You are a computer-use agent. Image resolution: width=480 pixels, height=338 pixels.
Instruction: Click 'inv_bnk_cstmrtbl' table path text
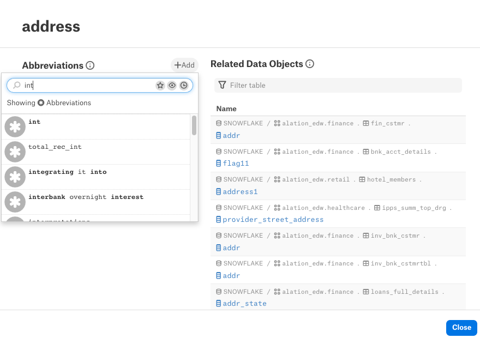point(401,263)
